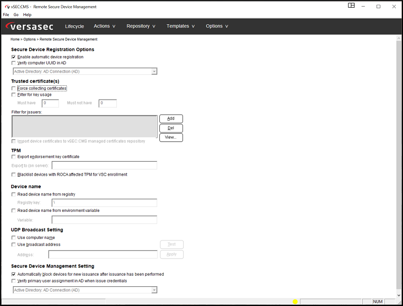The height and width of the screenshot is (306, 403).
Task: Click the Versasec logo in the header
Action: pyautogui.click(x=29, y=26)
